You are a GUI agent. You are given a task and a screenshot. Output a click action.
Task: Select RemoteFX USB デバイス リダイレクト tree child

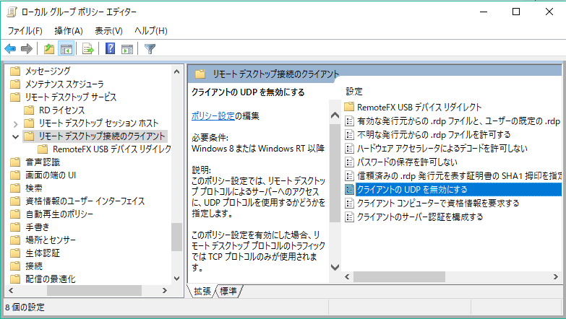[x=112, y=149]
